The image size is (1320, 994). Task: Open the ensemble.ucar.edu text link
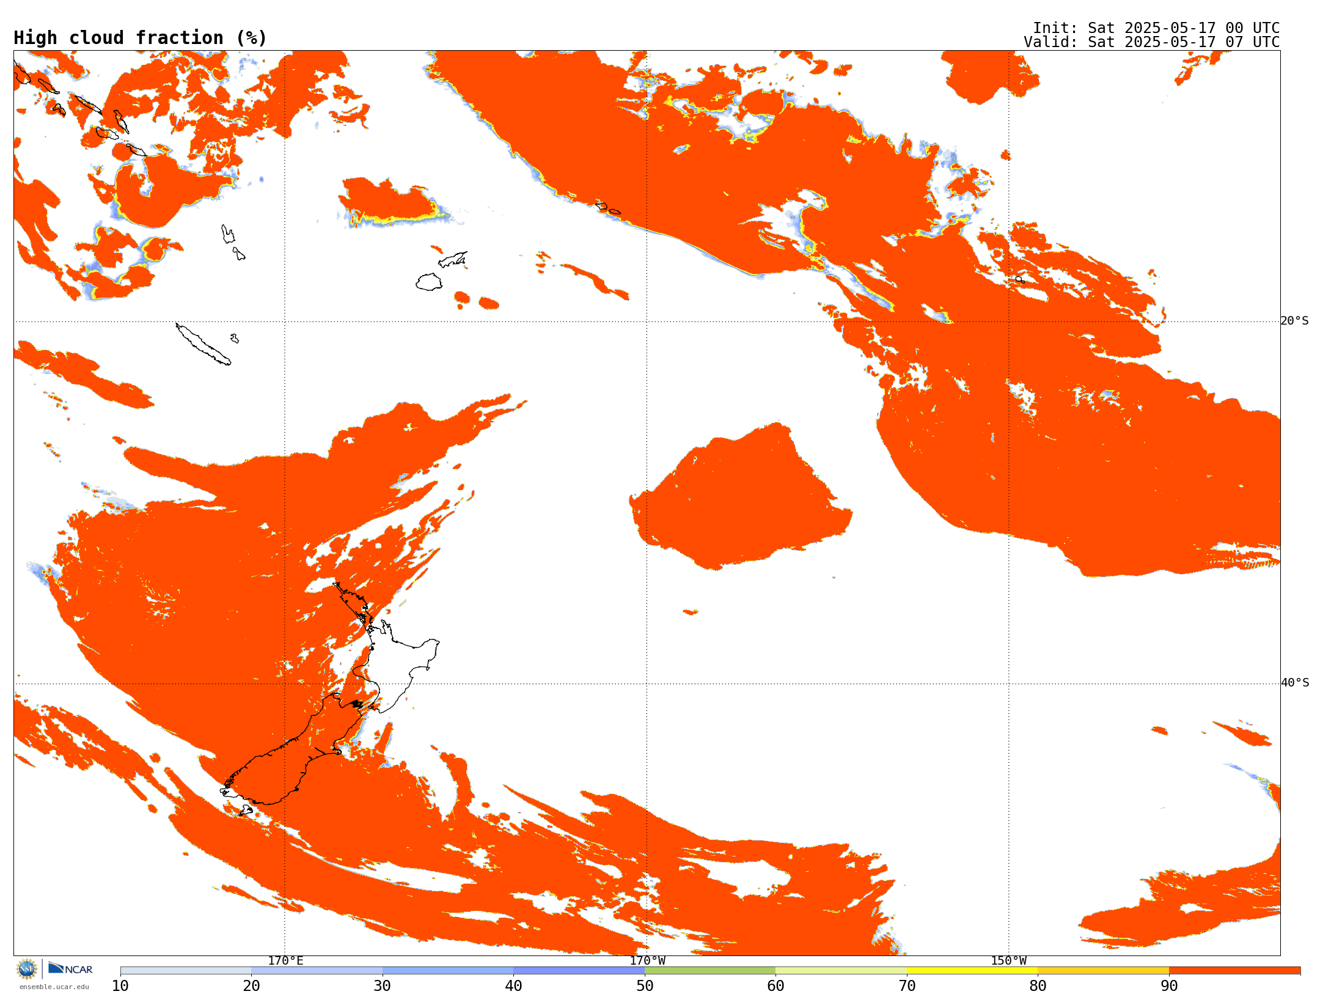54,987
